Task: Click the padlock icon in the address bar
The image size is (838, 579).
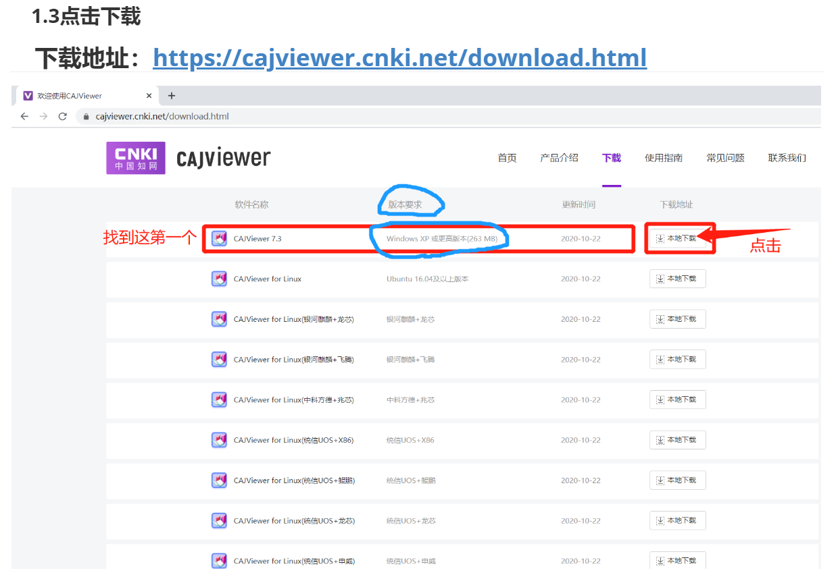Action: [85, 116]
